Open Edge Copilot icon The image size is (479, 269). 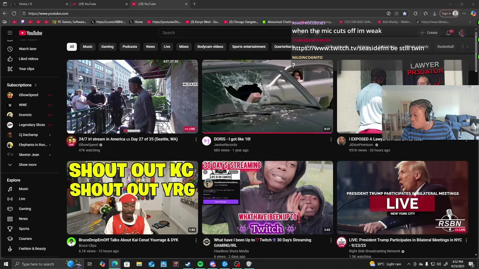coord(473,13)
